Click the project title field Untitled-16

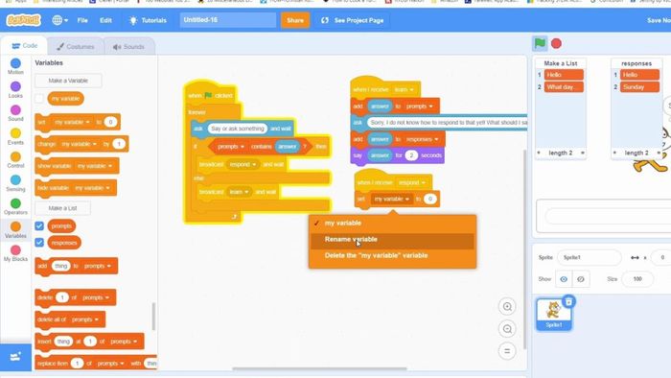point(228,20)
